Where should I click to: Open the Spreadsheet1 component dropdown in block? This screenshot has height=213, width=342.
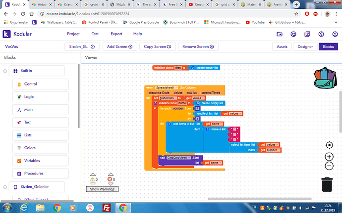[x=168, y=87]
